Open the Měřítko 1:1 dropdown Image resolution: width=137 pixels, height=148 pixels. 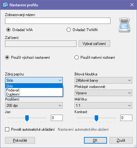103,106
